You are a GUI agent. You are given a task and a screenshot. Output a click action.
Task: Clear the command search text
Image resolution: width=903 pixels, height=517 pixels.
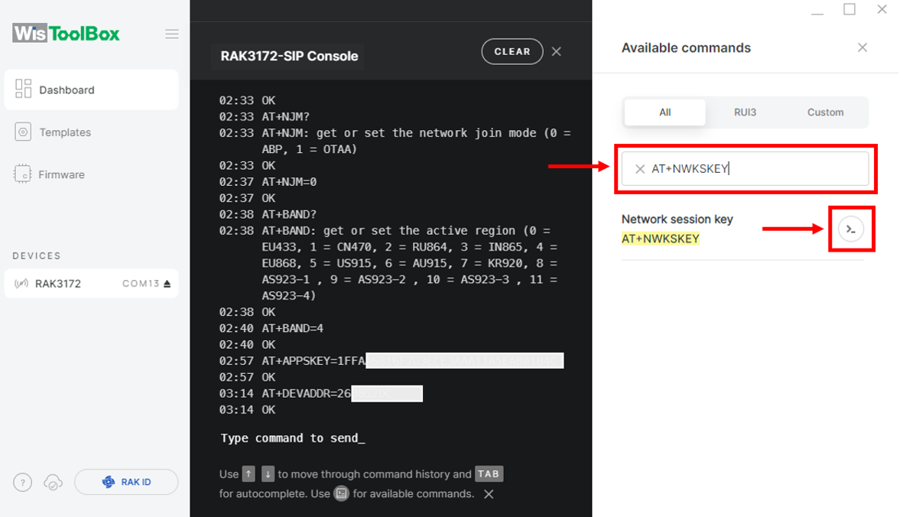(x=640, y=169)
